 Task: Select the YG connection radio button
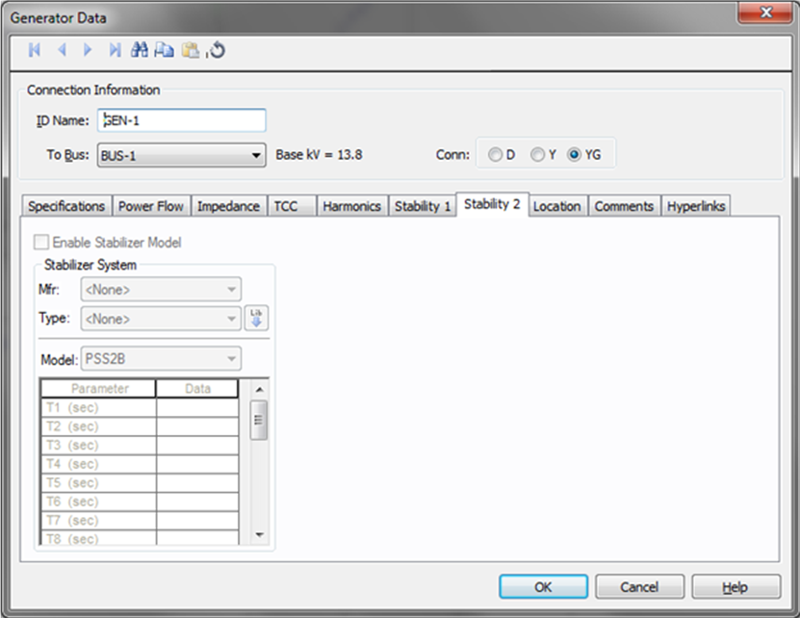[x=575, y=154]
